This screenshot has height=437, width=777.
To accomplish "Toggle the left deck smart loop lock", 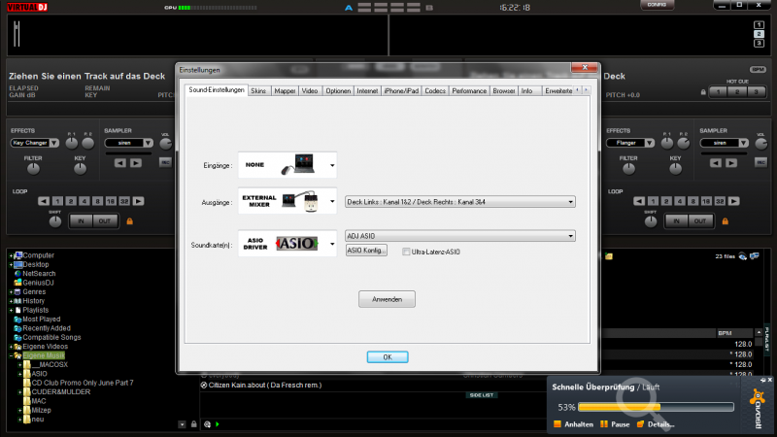I will pos(130,221).
